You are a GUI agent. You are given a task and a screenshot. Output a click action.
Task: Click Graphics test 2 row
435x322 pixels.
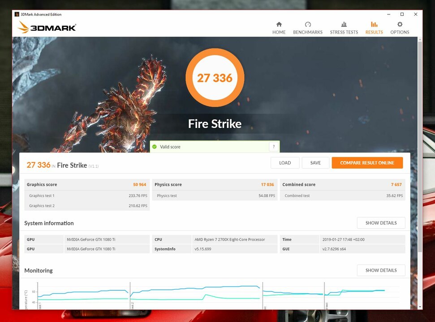click(x=87, y=206)
